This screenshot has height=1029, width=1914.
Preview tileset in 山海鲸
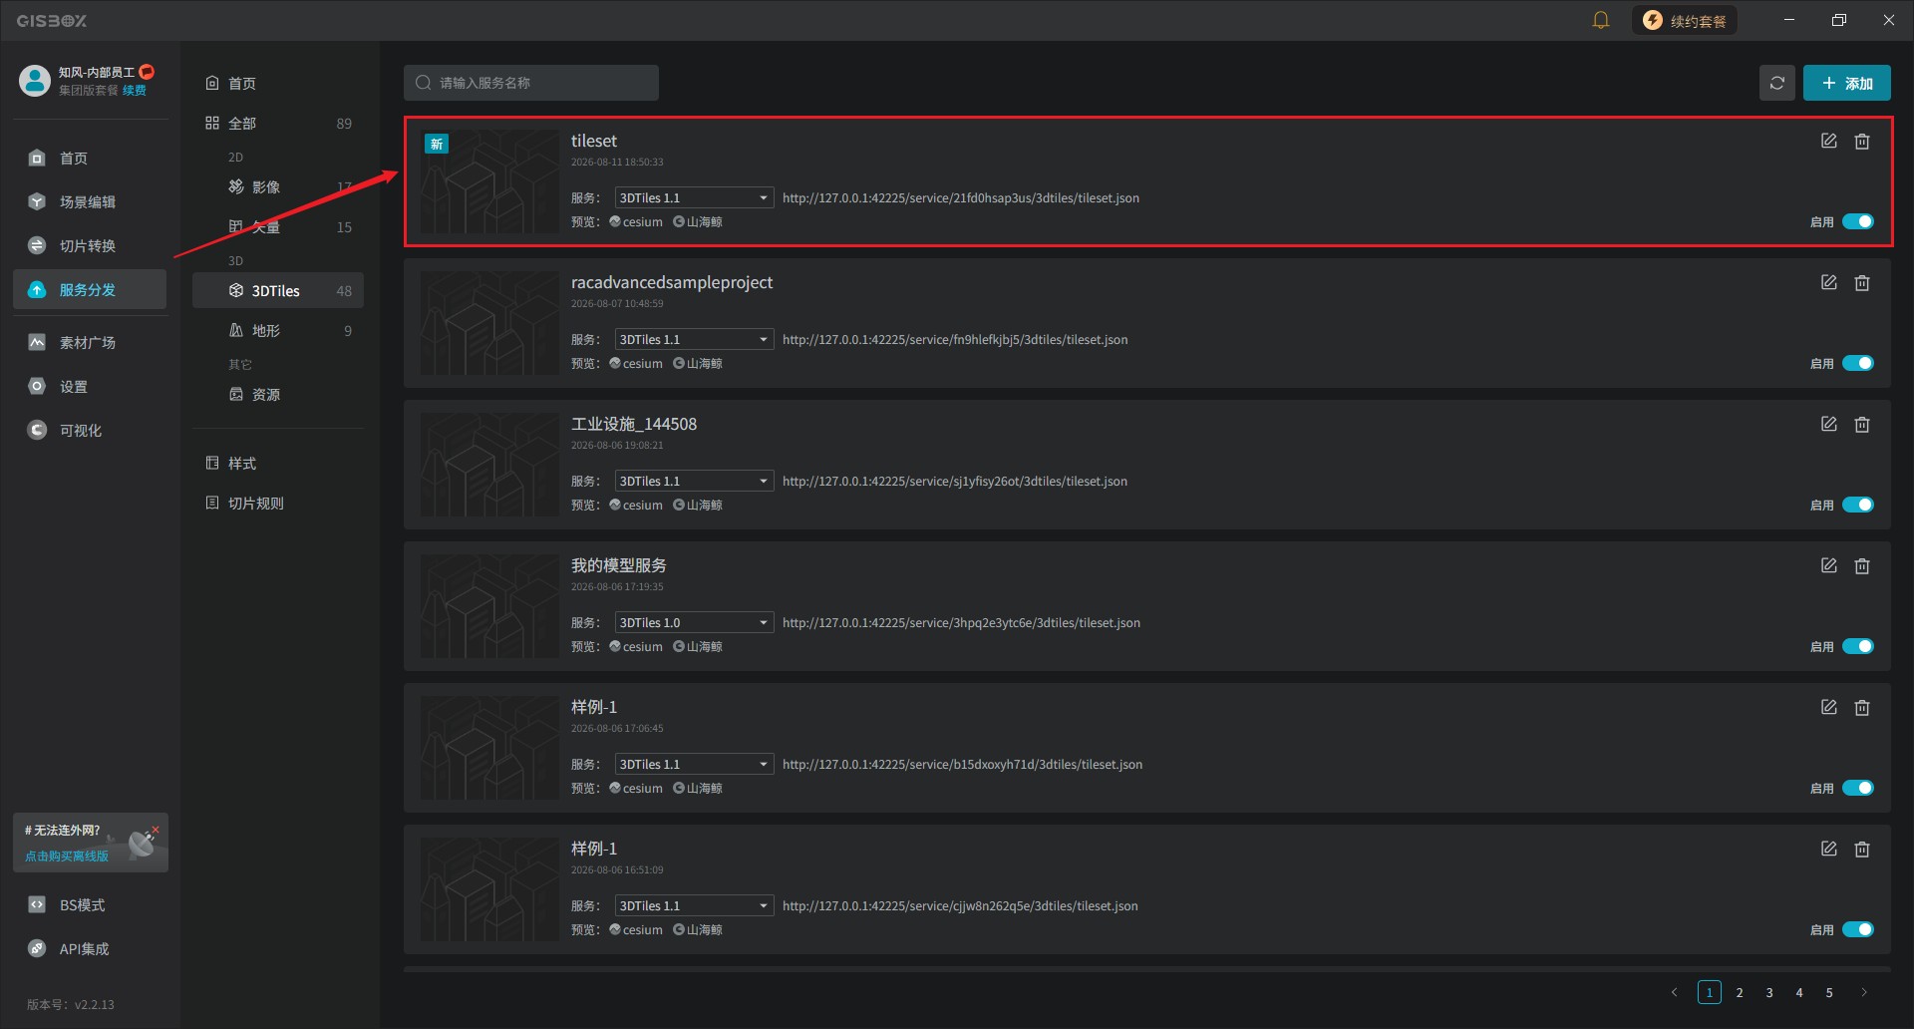(698, 222)
